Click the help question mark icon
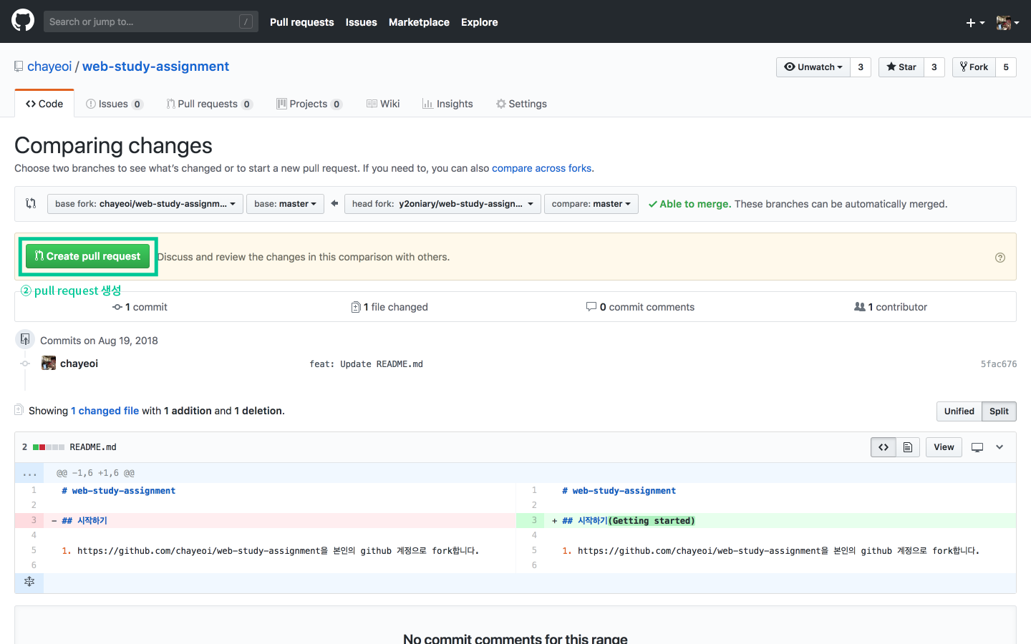The height and width of the screenshot is (644, 1031). [x=1000, y=258]
